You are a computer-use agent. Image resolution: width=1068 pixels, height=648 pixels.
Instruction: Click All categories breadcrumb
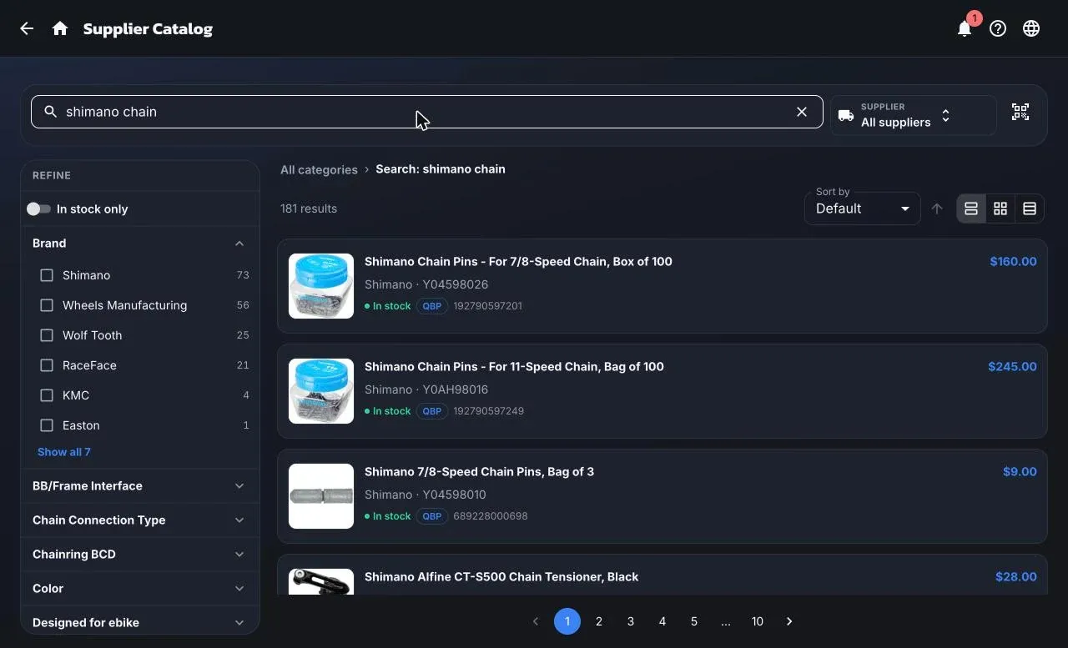click(319, 169)
